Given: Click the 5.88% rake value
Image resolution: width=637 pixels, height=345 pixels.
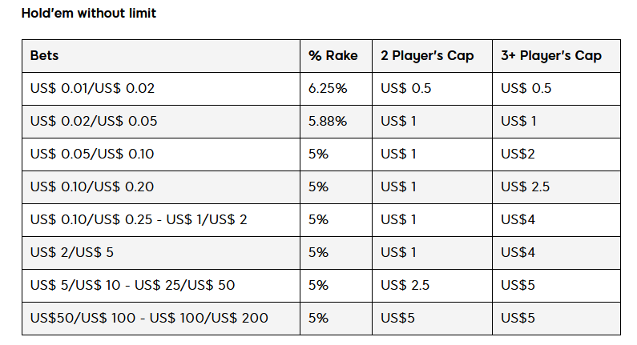Looking at the screenshot, I should [327, 122].
